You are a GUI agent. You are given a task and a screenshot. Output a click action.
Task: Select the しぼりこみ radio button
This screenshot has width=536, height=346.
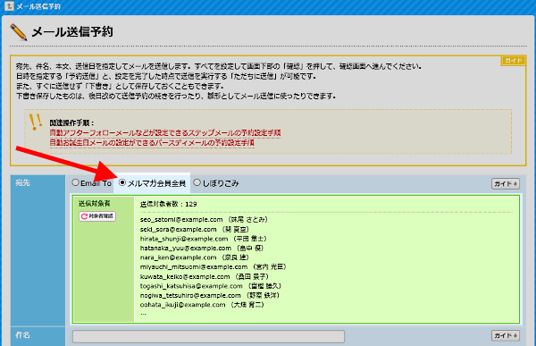click(197, 182)
